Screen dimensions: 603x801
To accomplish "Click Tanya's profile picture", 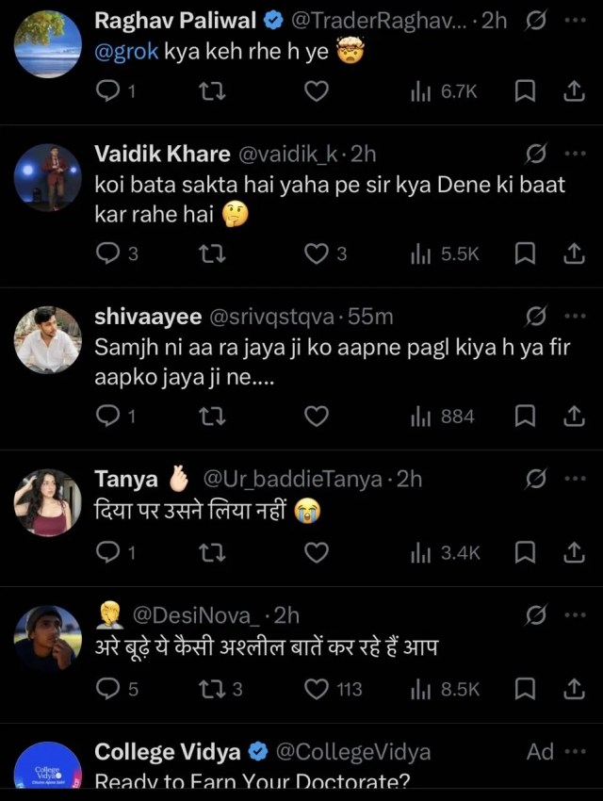I will tap(47, 500).
